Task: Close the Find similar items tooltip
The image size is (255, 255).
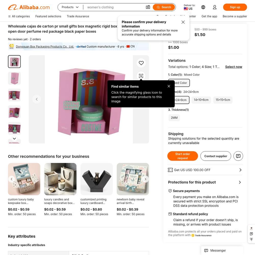Action: 169,86
